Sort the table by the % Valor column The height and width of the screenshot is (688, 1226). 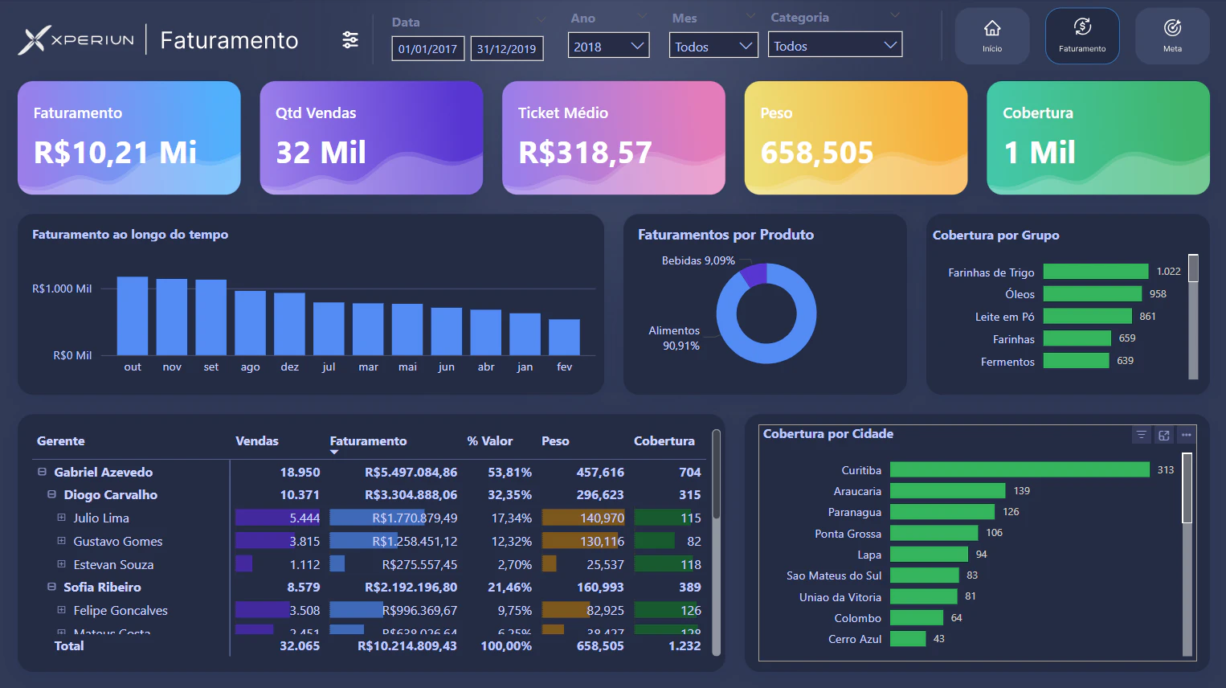pyautogui.click(x=490, y=440)
